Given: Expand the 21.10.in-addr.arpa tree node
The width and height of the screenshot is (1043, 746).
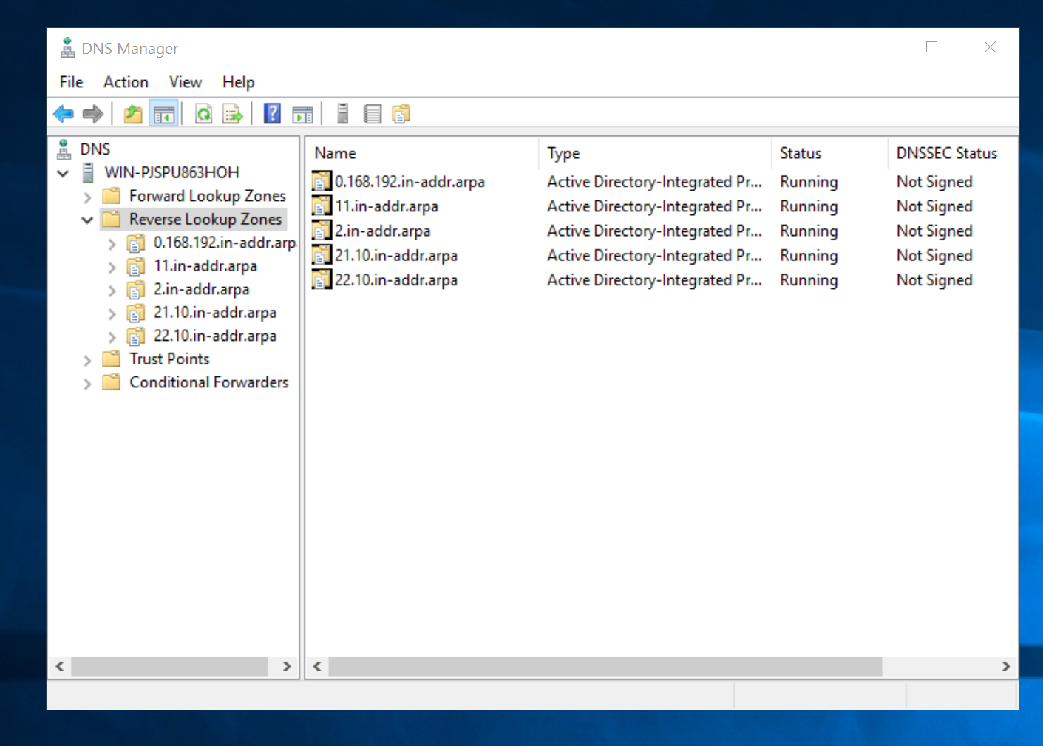Looking at the screenshot, I should point(112,313).
